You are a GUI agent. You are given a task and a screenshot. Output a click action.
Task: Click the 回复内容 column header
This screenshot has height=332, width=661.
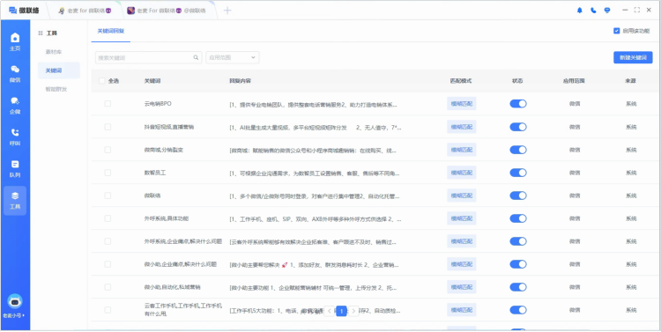[241, 81]
